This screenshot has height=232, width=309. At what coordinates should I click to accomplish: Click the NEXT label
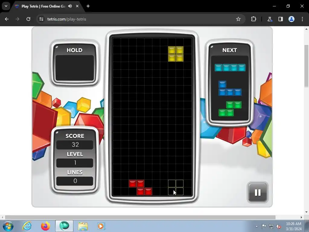point(230,50)
